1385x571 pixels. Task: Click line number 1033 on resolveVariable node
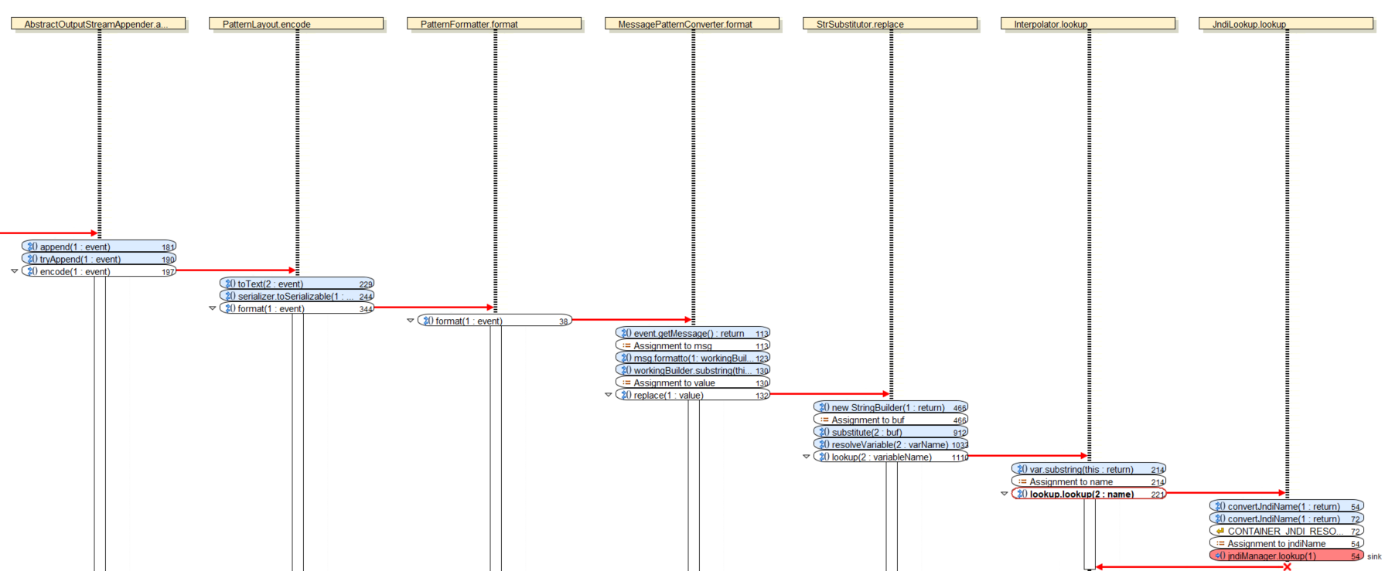coord(960,445)
